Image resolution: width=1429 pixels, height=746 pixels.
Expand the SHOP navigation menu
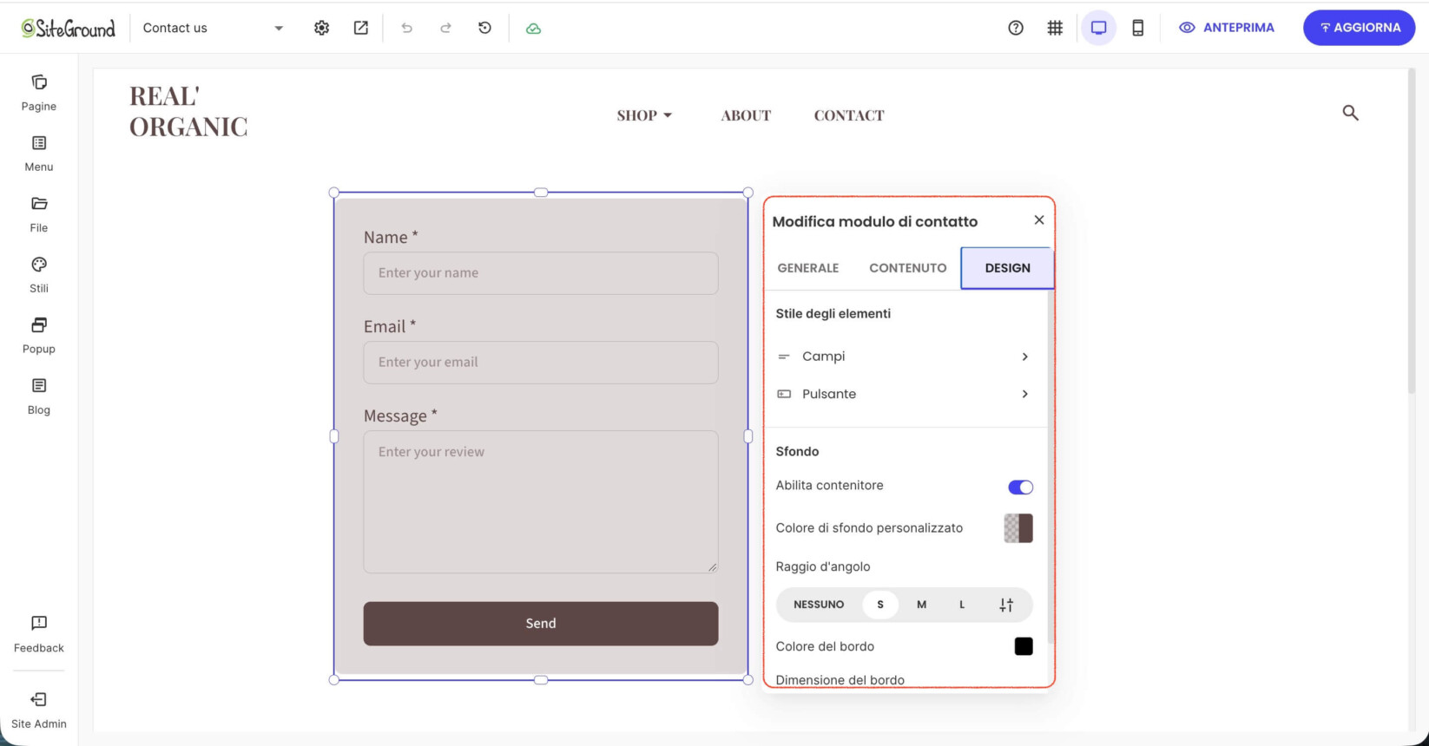point(645,115)
